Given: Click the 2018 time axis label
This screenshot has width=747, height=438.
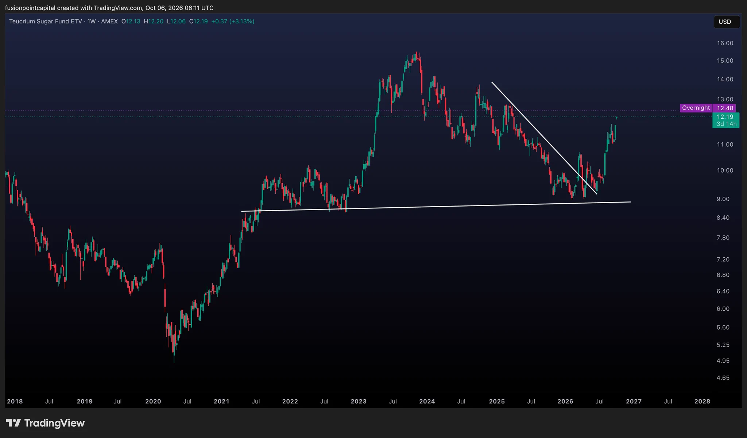Looking at the screenshot, I should 15,401.
